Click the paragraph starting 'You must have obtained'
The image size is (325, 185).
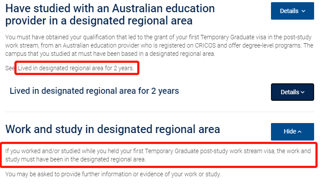point(159,45)
